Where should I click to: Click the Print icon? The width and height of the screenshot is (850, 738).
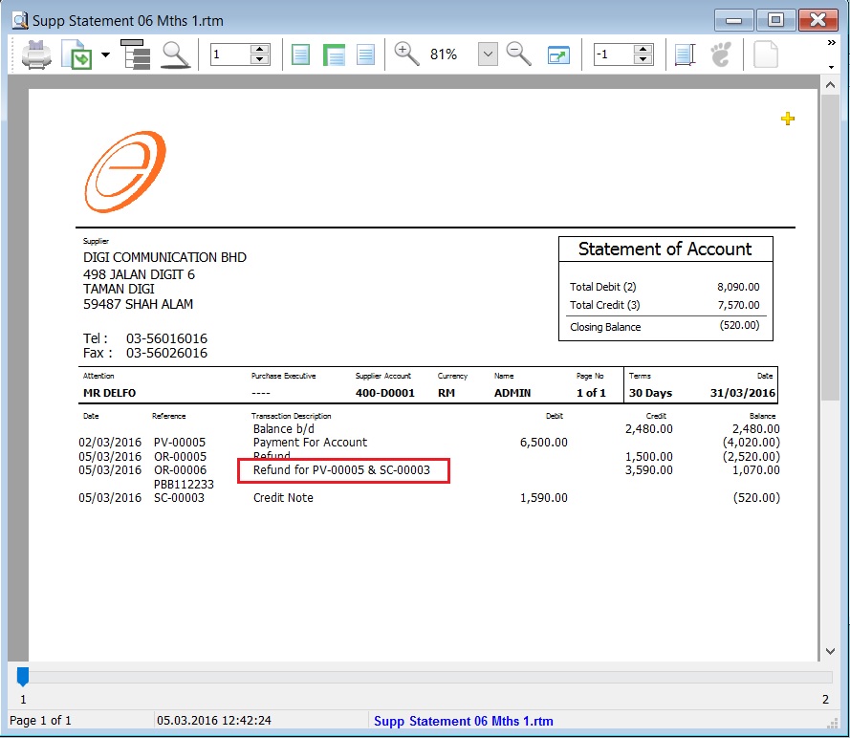36,54
